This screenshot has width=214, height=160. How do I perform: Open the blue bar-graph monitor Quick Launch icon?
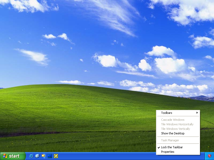pos(50,156)
